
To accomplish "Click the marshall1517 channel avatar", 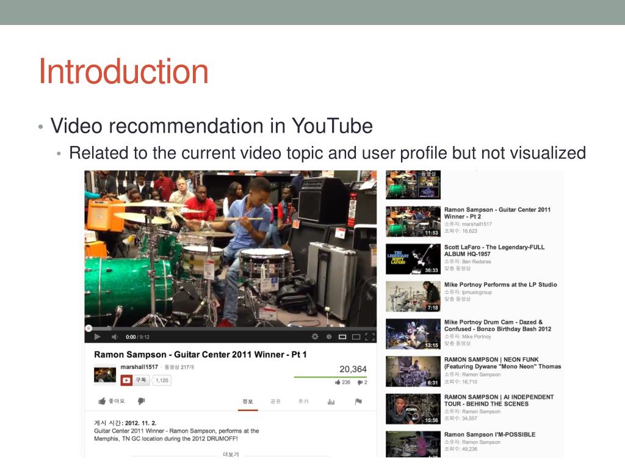I will click(105, 375).
